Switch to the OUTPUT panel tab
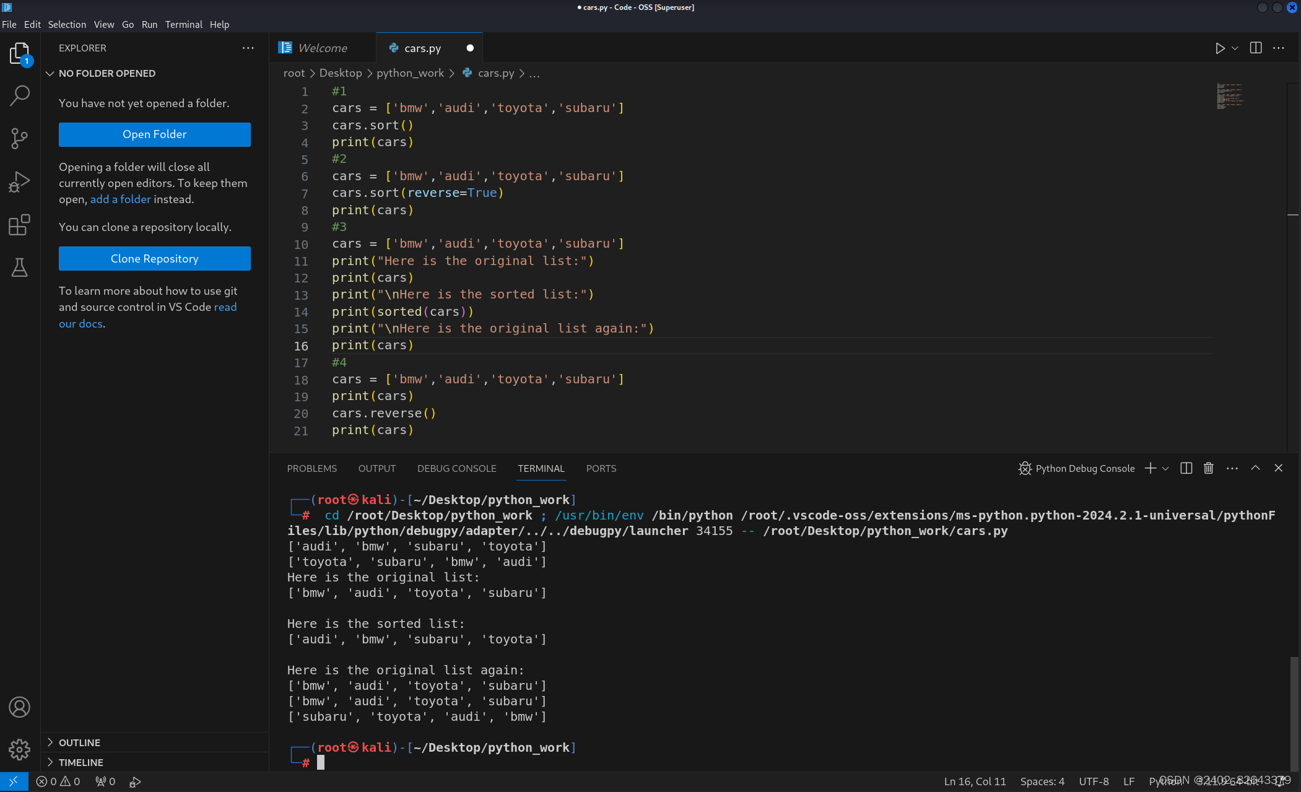1301x792 pixels. pos(377,468)
